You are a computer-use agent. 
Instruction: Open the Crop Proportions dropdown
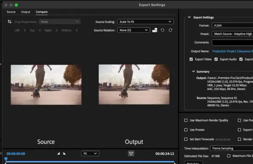click(x=60, y=22)
